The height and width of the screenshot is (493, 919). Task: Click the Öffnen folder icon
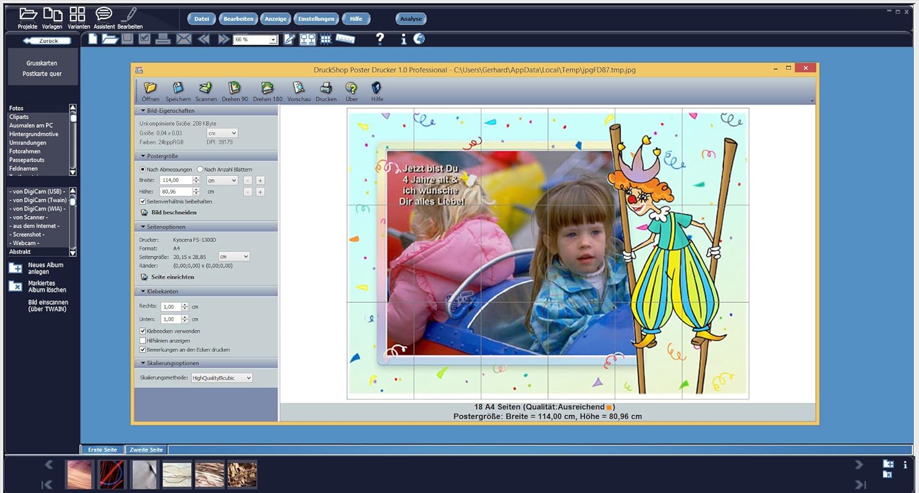pyautogui.click(x=150, y=89)
